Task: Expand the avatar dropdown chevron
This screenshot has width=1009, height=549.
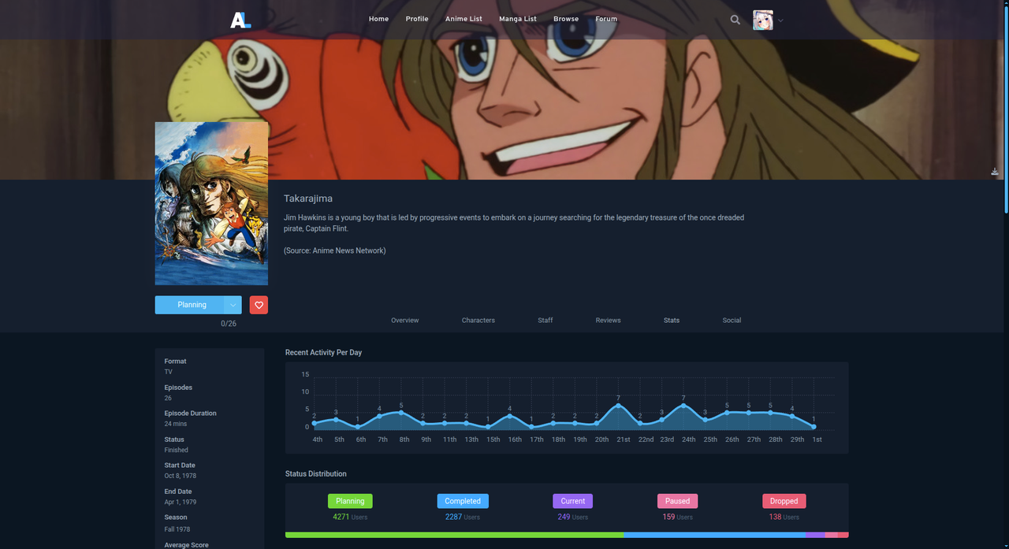Action: pyautogui.click(x=780, y=21)
